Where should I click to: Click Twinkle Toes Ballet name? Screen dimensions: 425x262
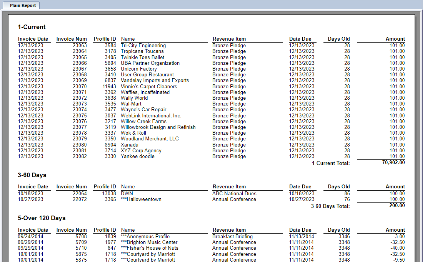pos(143,57)
